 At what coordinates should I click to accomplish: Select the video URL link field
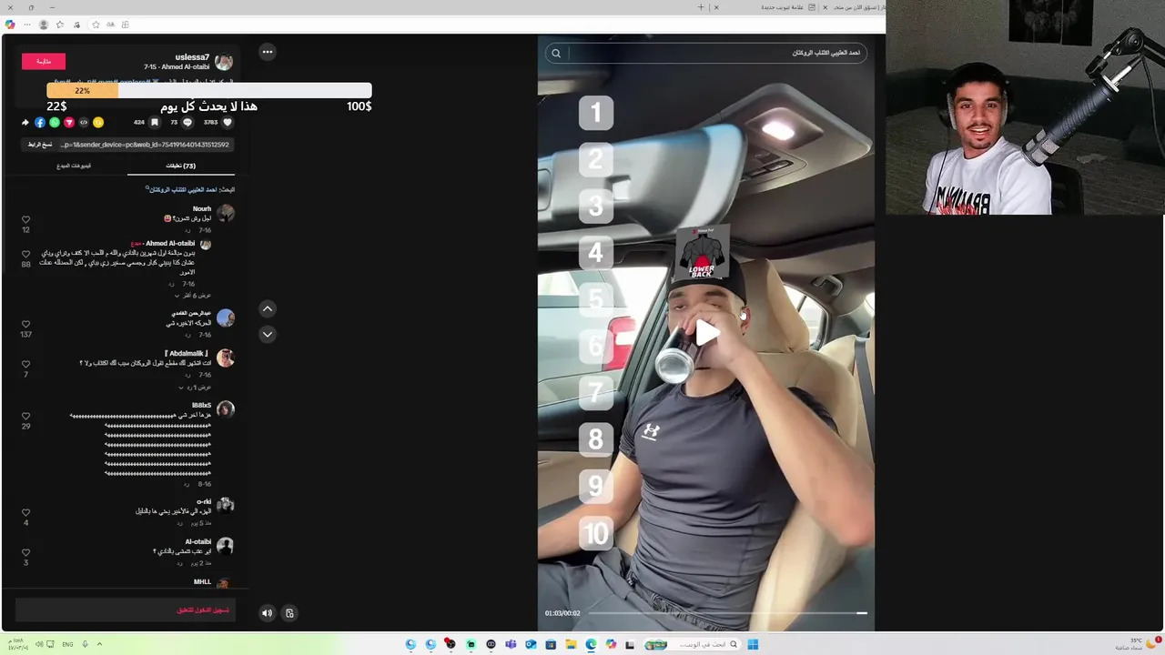tap(145, 145)
